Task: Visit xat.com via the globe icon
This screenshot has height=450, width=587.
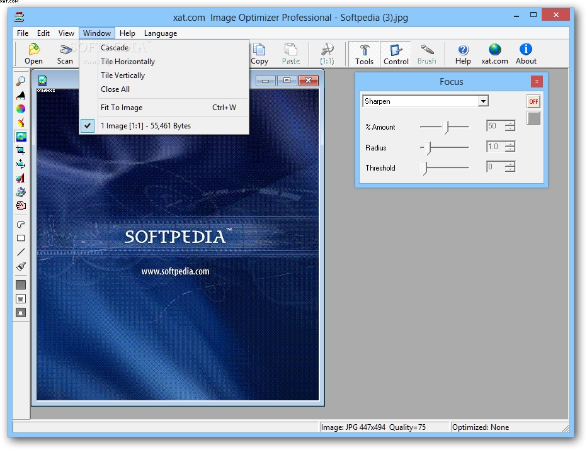Action: pyautogui.click(x=494, y=54)
